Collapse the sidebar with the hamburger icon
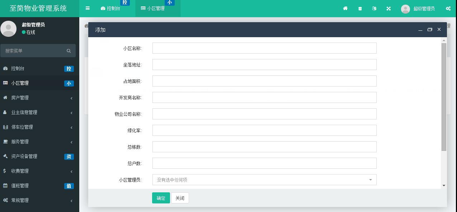 click(87, 8)
